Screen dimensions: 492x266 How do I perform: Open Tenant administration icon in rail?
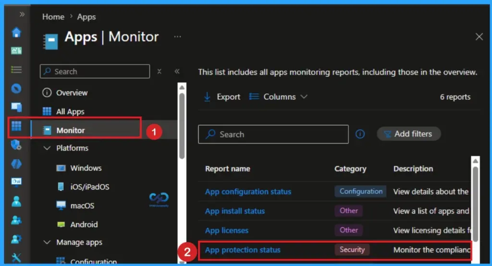(x=16, y=239)
